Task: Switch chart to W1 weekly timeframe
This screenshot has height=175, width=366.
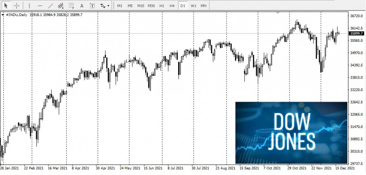Action: click(193, 6)
